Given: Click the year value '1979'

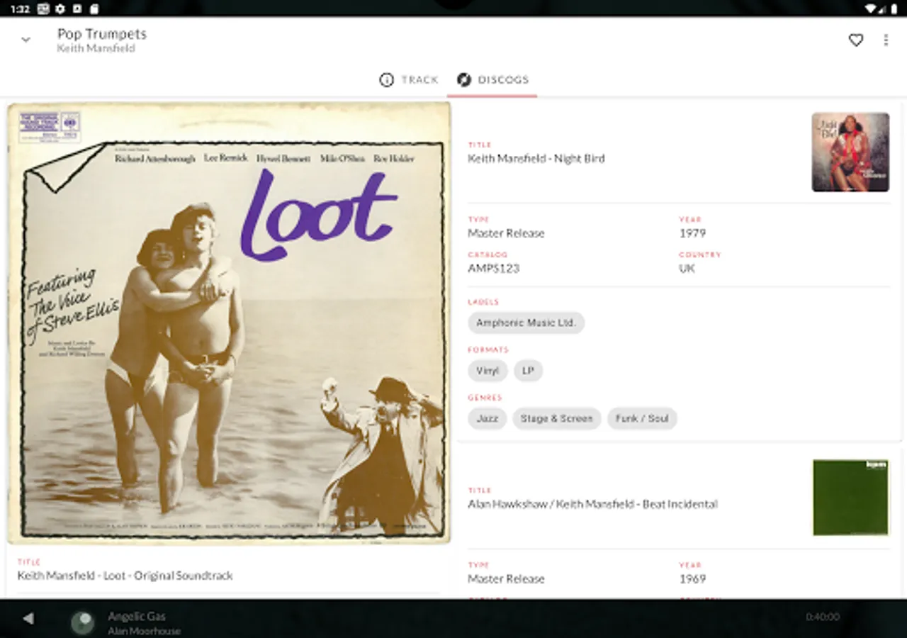Looking at the screenshot, I should (692, 233).
